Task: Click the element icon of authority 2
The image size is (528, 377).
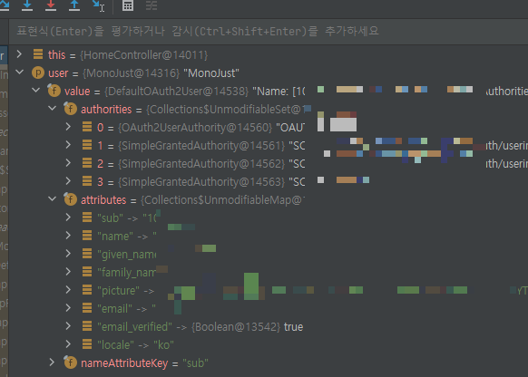Action: 87,163
